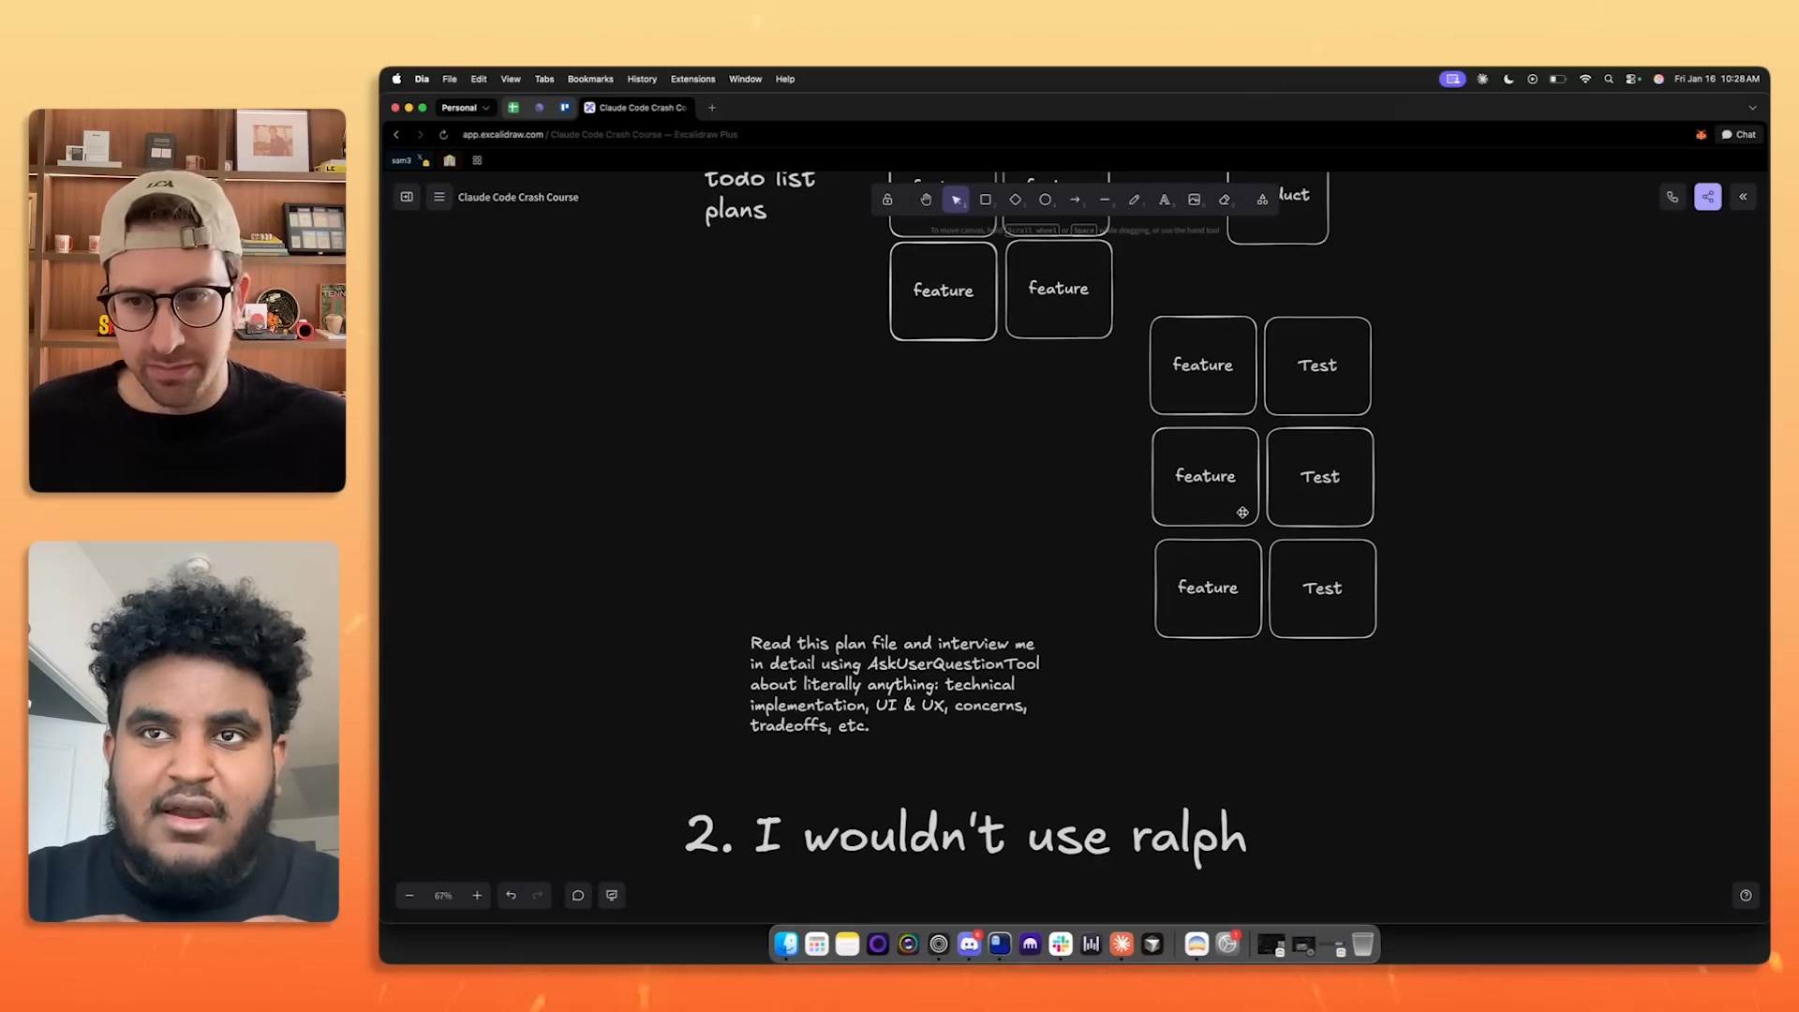Activate the Eraser tool
Viewport: 1799px width, 1012px height.
[x=1225, y=200]
